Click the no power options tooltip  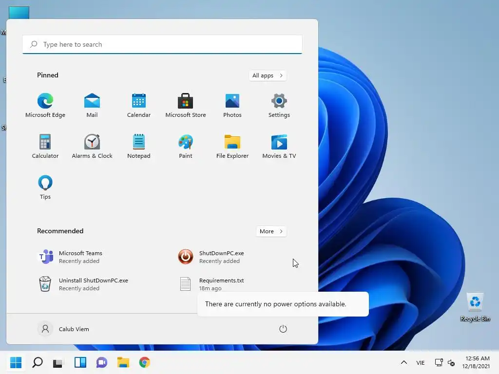[x=283, y=304]
